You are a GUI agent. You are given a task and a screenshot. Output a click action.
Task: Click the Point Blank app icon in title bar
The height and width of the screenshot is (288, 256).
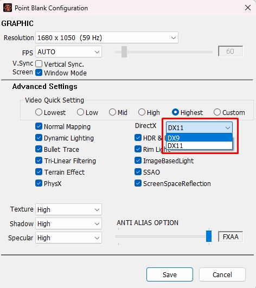point(8,8)
